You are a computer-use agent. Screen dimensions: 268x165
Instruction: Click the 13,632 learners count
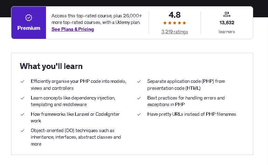coord(227,23)
